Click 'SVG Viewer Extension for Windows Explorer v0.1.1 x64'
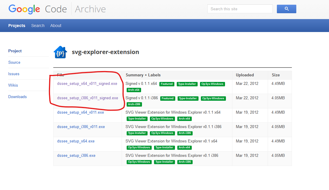This screenshot has width=329, height=190. [173, 112]
